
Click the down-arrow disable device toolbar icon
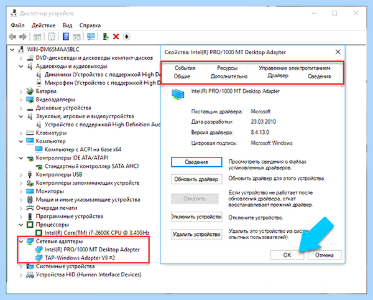point(127,37)
